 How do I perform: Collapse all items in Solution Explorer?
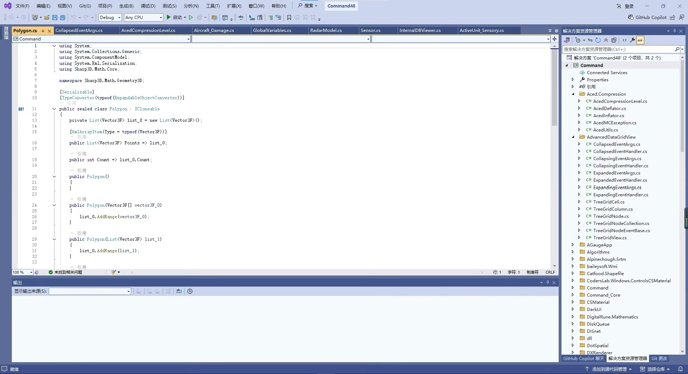point(606,40)
